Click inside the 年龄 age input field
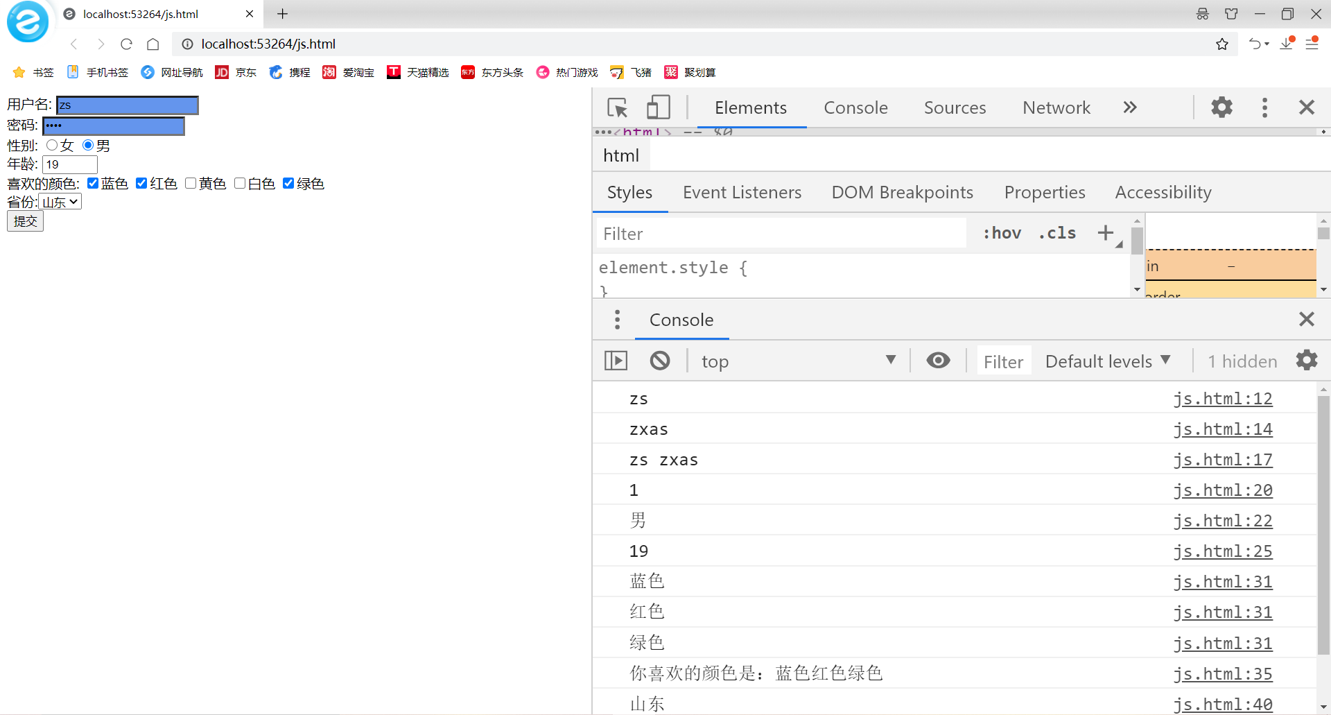Viewport: 1331px width, 715px height. [x=69, y=164]
